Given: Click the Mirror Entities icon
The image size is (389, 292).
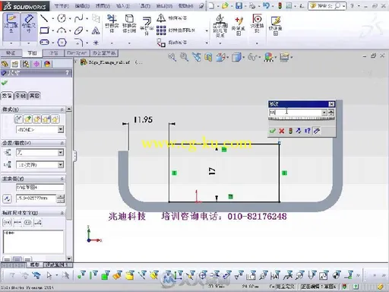Looking at the screenshot, I should click(161, 18).
